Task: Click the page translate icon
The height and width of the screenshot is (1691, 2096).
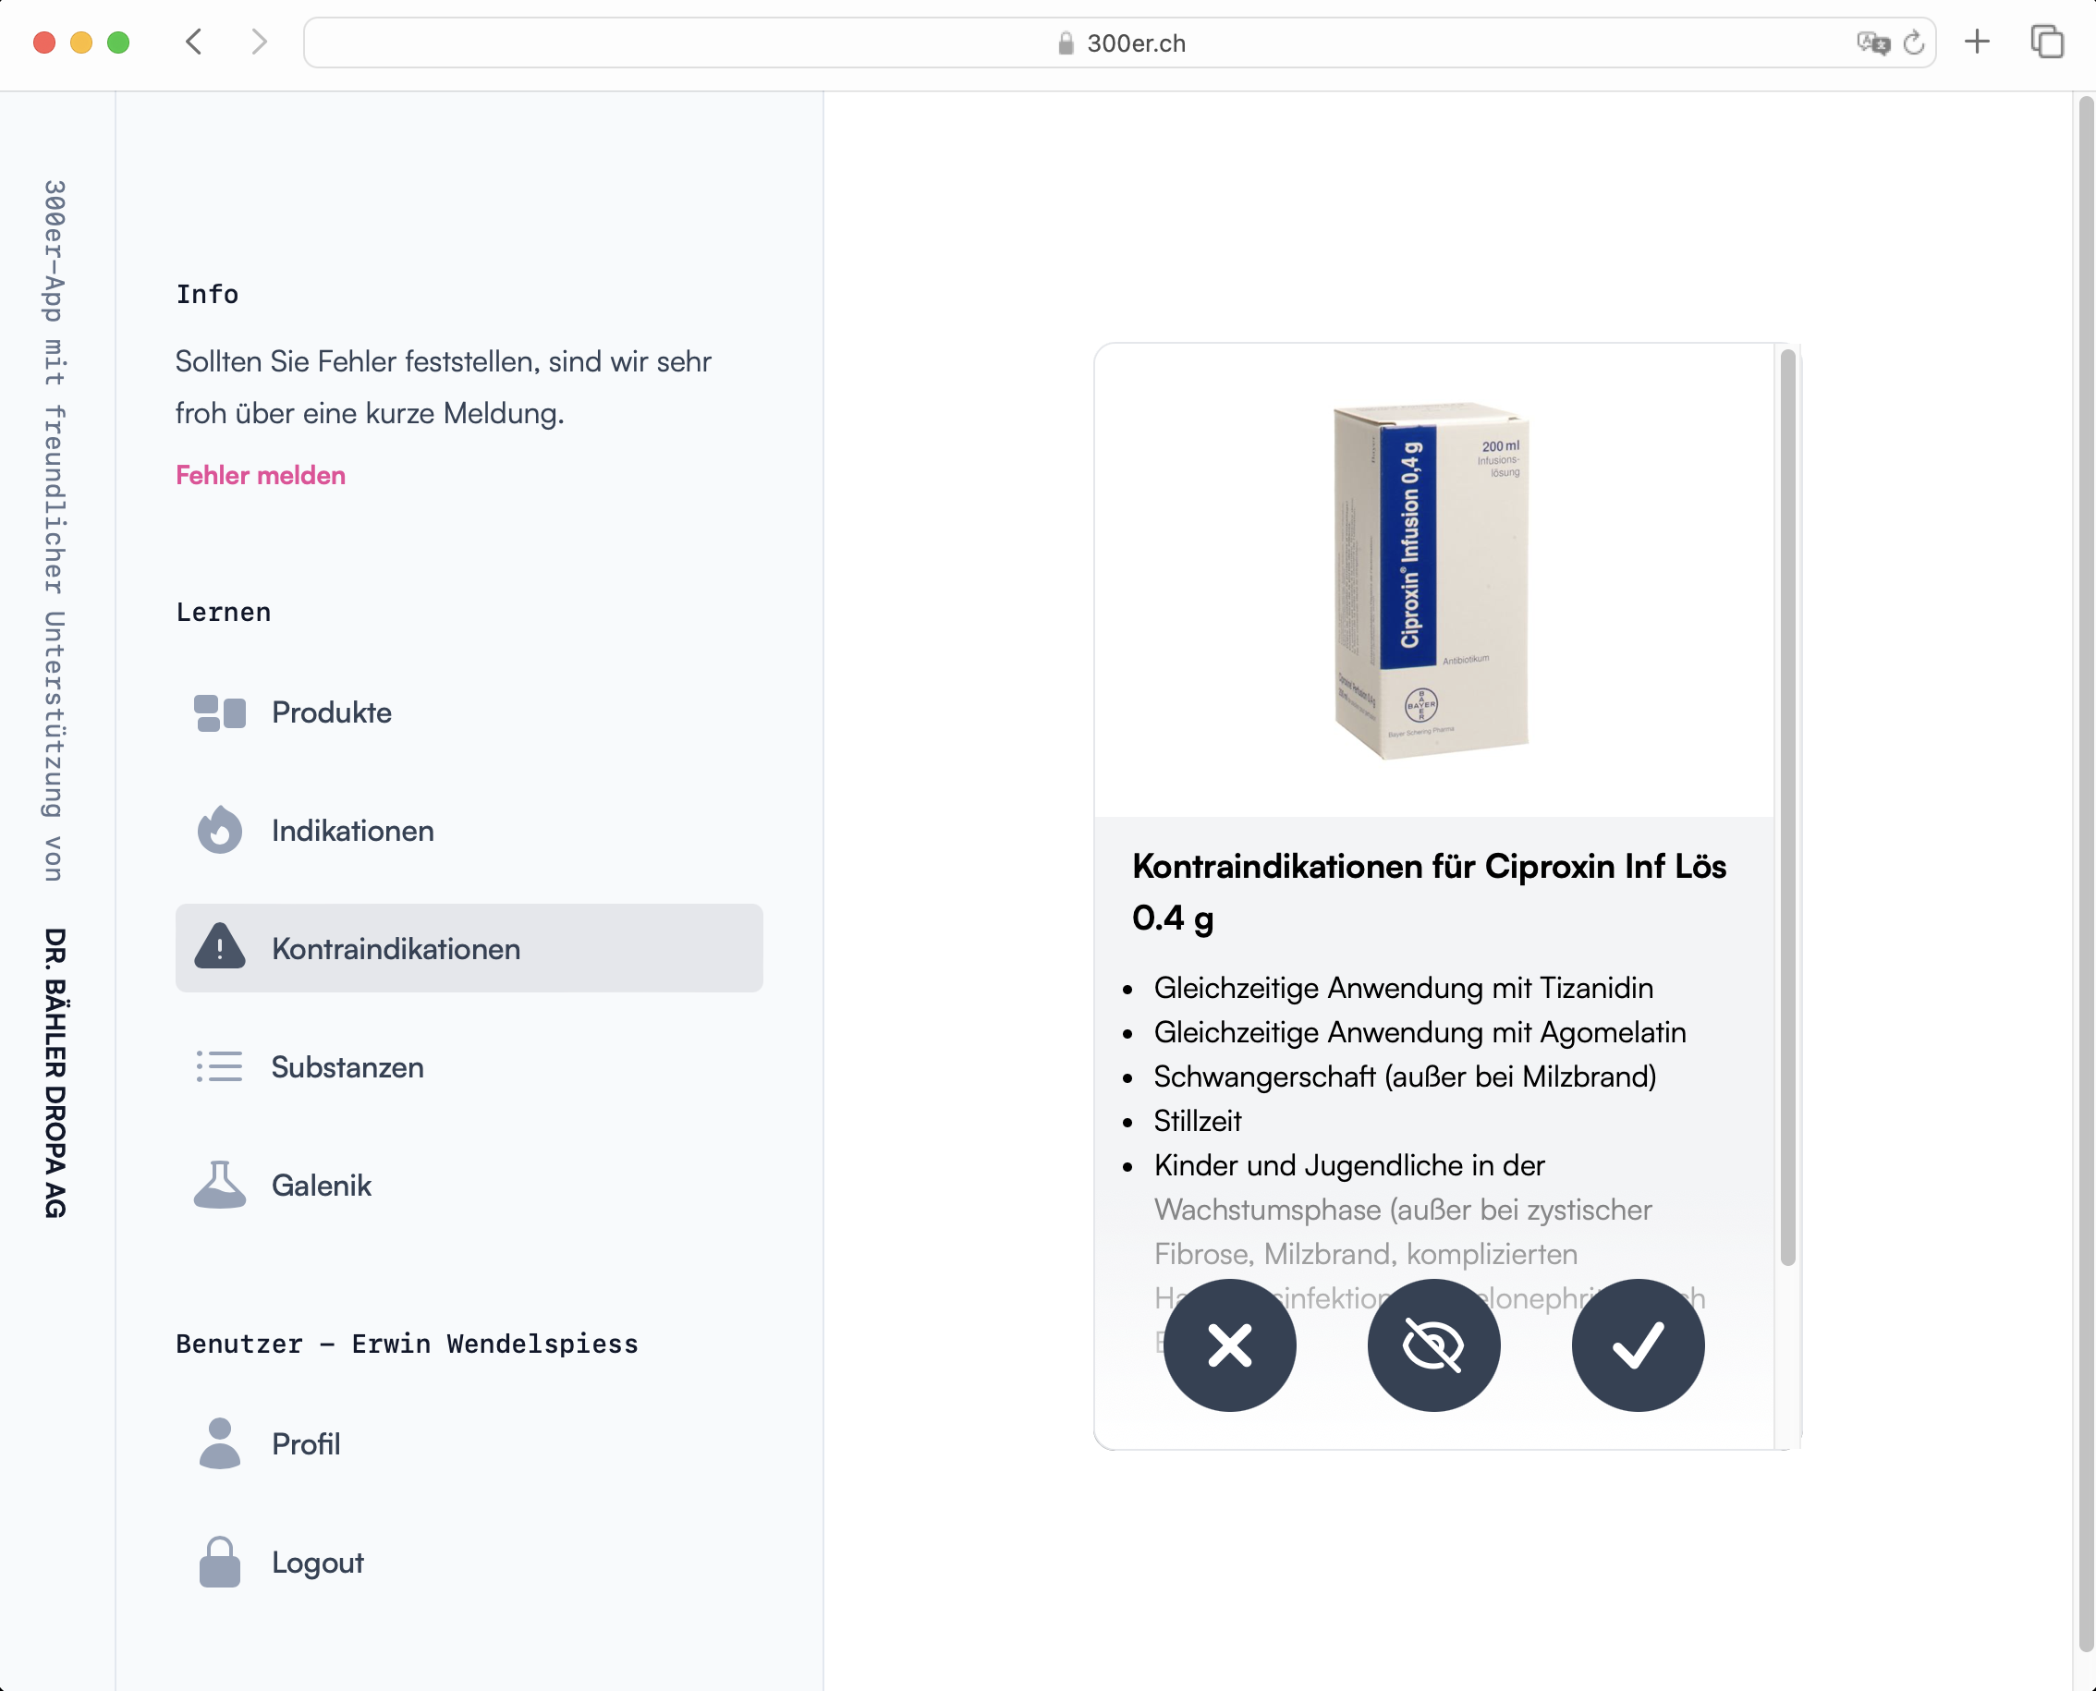Action: [1872, 43]
